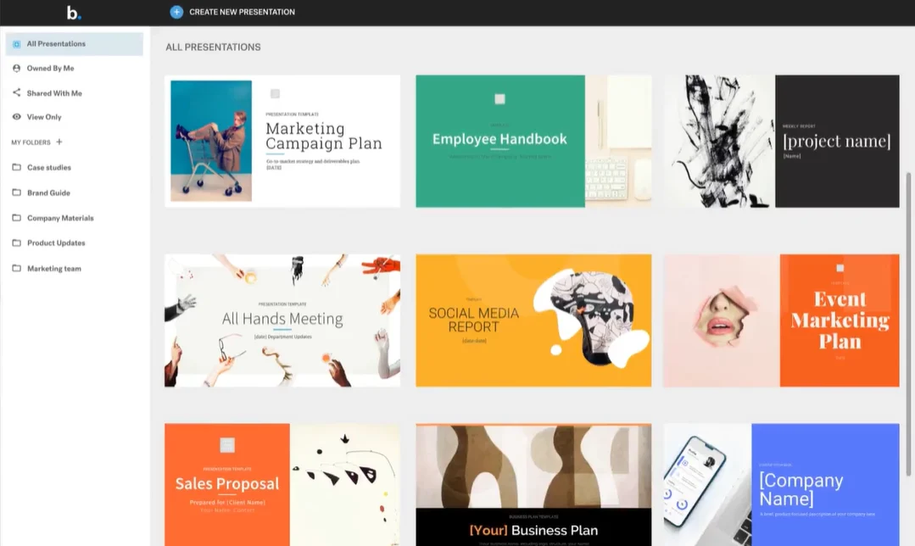Show presentations Owned By Me
This screenshot has height=546, width=915.
click(51, 68)
